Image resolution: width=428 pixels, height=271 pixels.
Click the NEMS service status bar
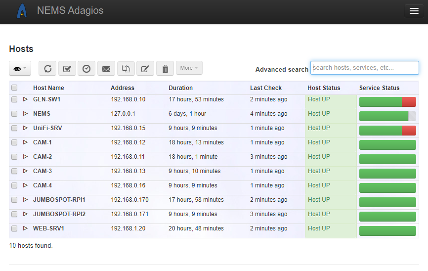pos(387,116)
